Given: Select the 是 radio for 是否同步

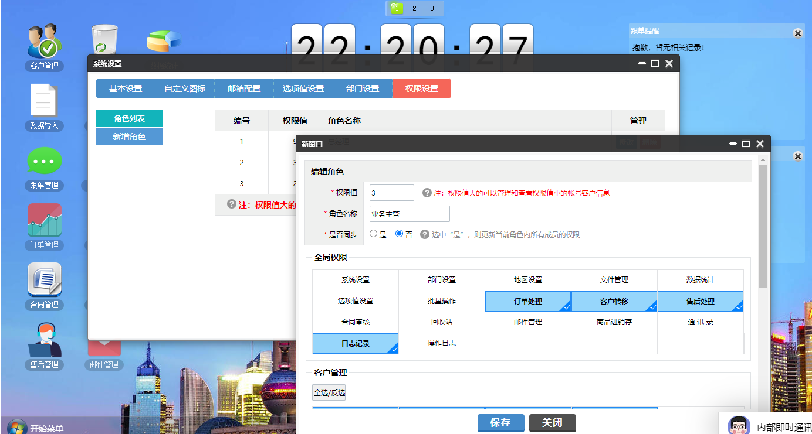Looking at the screenshot, I should pos(374,234).
